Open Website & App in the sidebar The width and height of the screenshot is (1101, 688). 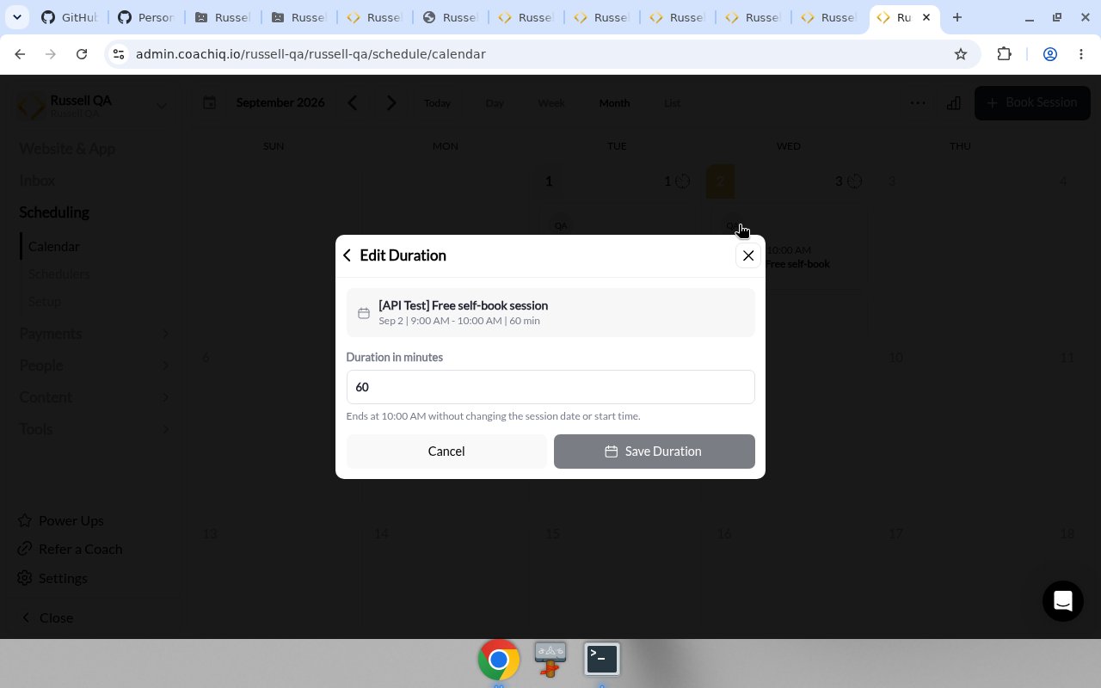[x=67, y=149]
